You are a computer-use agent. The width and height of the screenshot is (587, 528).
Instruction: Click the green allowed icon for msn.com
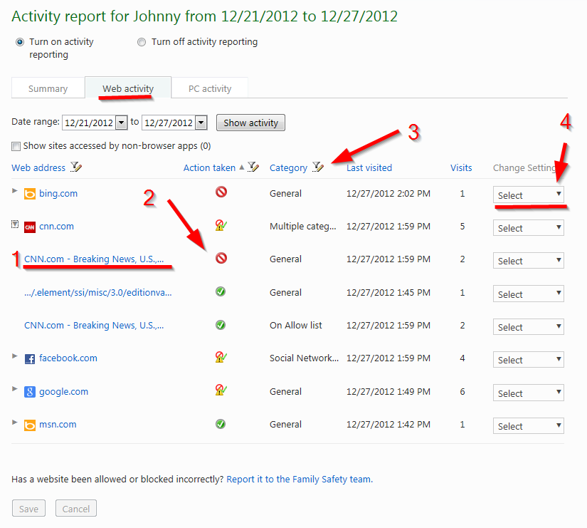[x=221, y=424]
